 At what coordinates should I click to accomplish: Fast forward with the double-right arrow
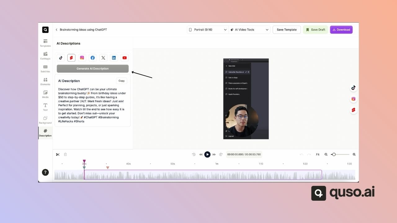tap(214, 154)
